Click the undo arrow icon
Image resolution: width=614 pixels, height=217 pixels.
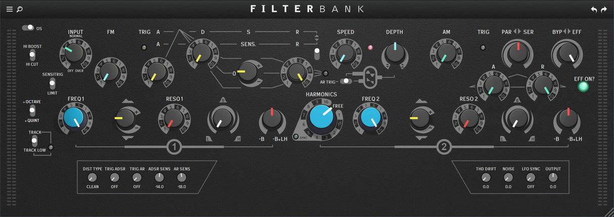pyautogui.click(x=594, y=9)
